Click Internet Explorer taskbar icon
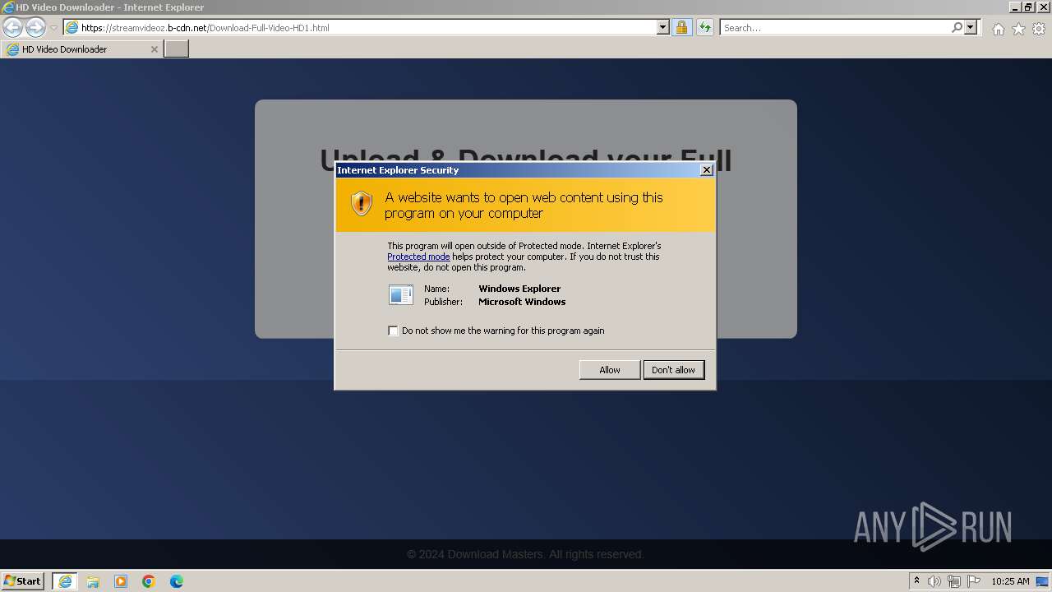1052x592 pixels. coord(65,581)
